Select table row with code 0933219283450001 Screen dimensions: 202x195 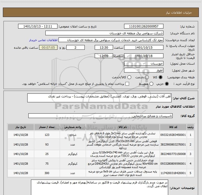tap(101, 135)
